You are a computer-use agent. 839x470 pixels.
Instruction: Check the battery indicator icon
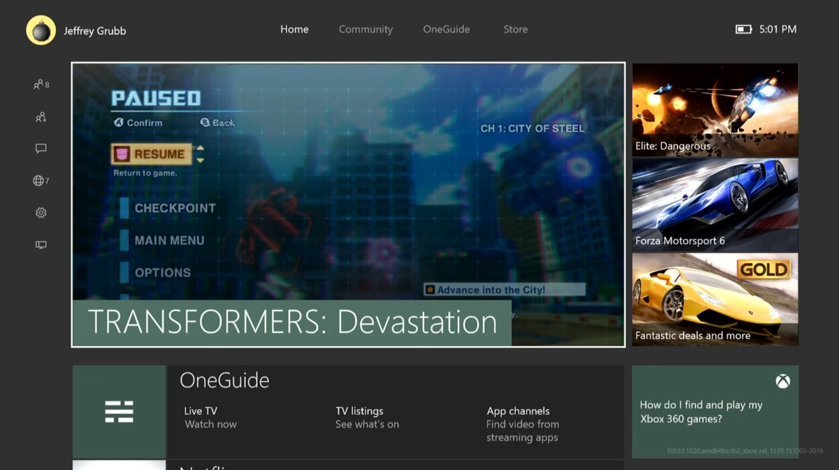(743, 29)
